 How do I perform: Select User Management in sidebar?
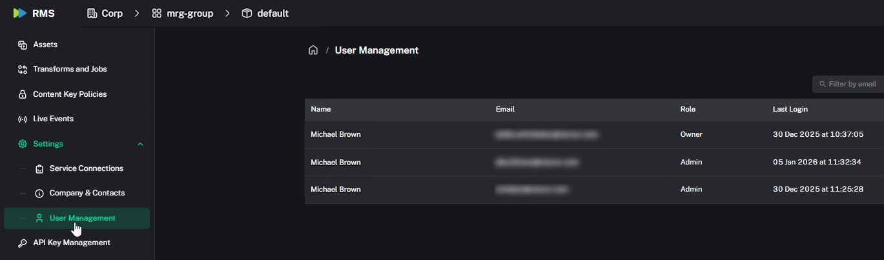[x=77, y=218]
